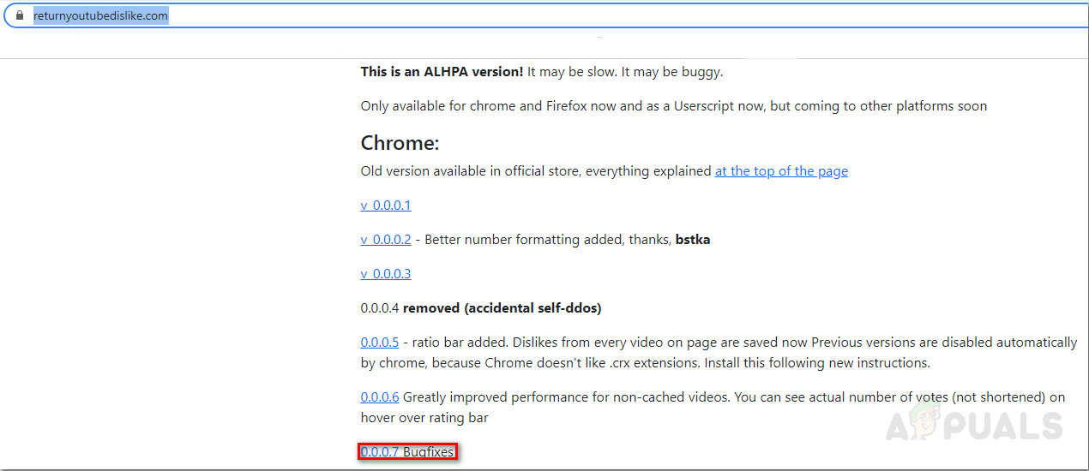Image resolution: width=1089 pixels, height=471 pixels.
Task: Click the bold "bstka" contributor name
Action: pos(693,240)
